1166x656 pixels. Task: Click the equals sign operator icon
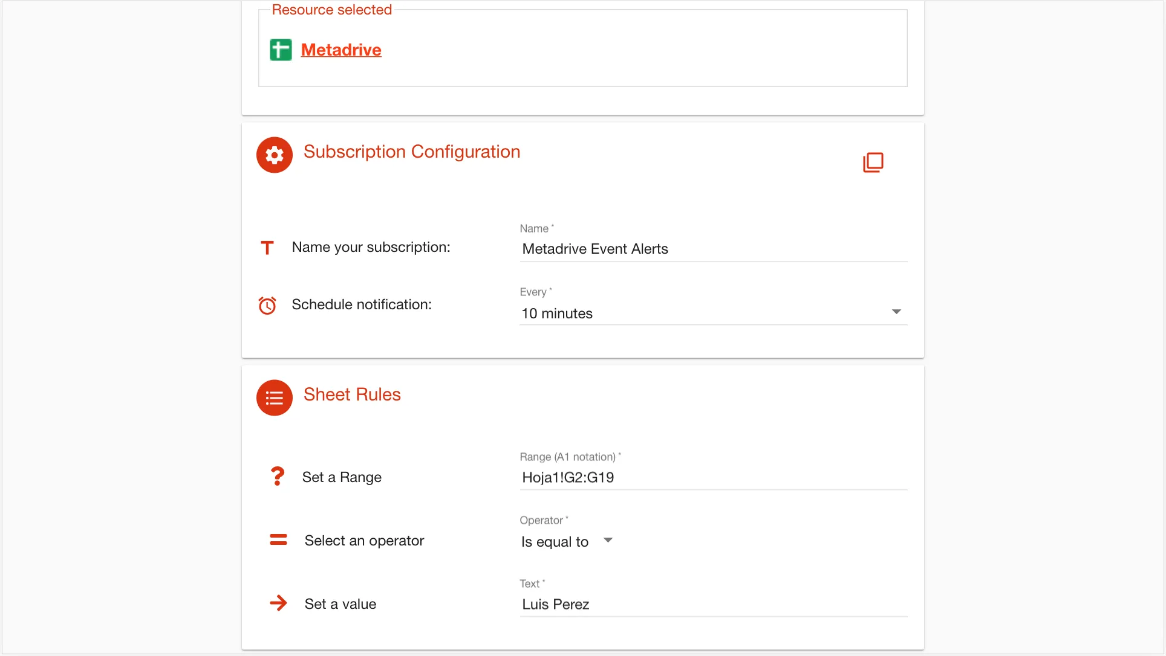(x=278, y=539)
